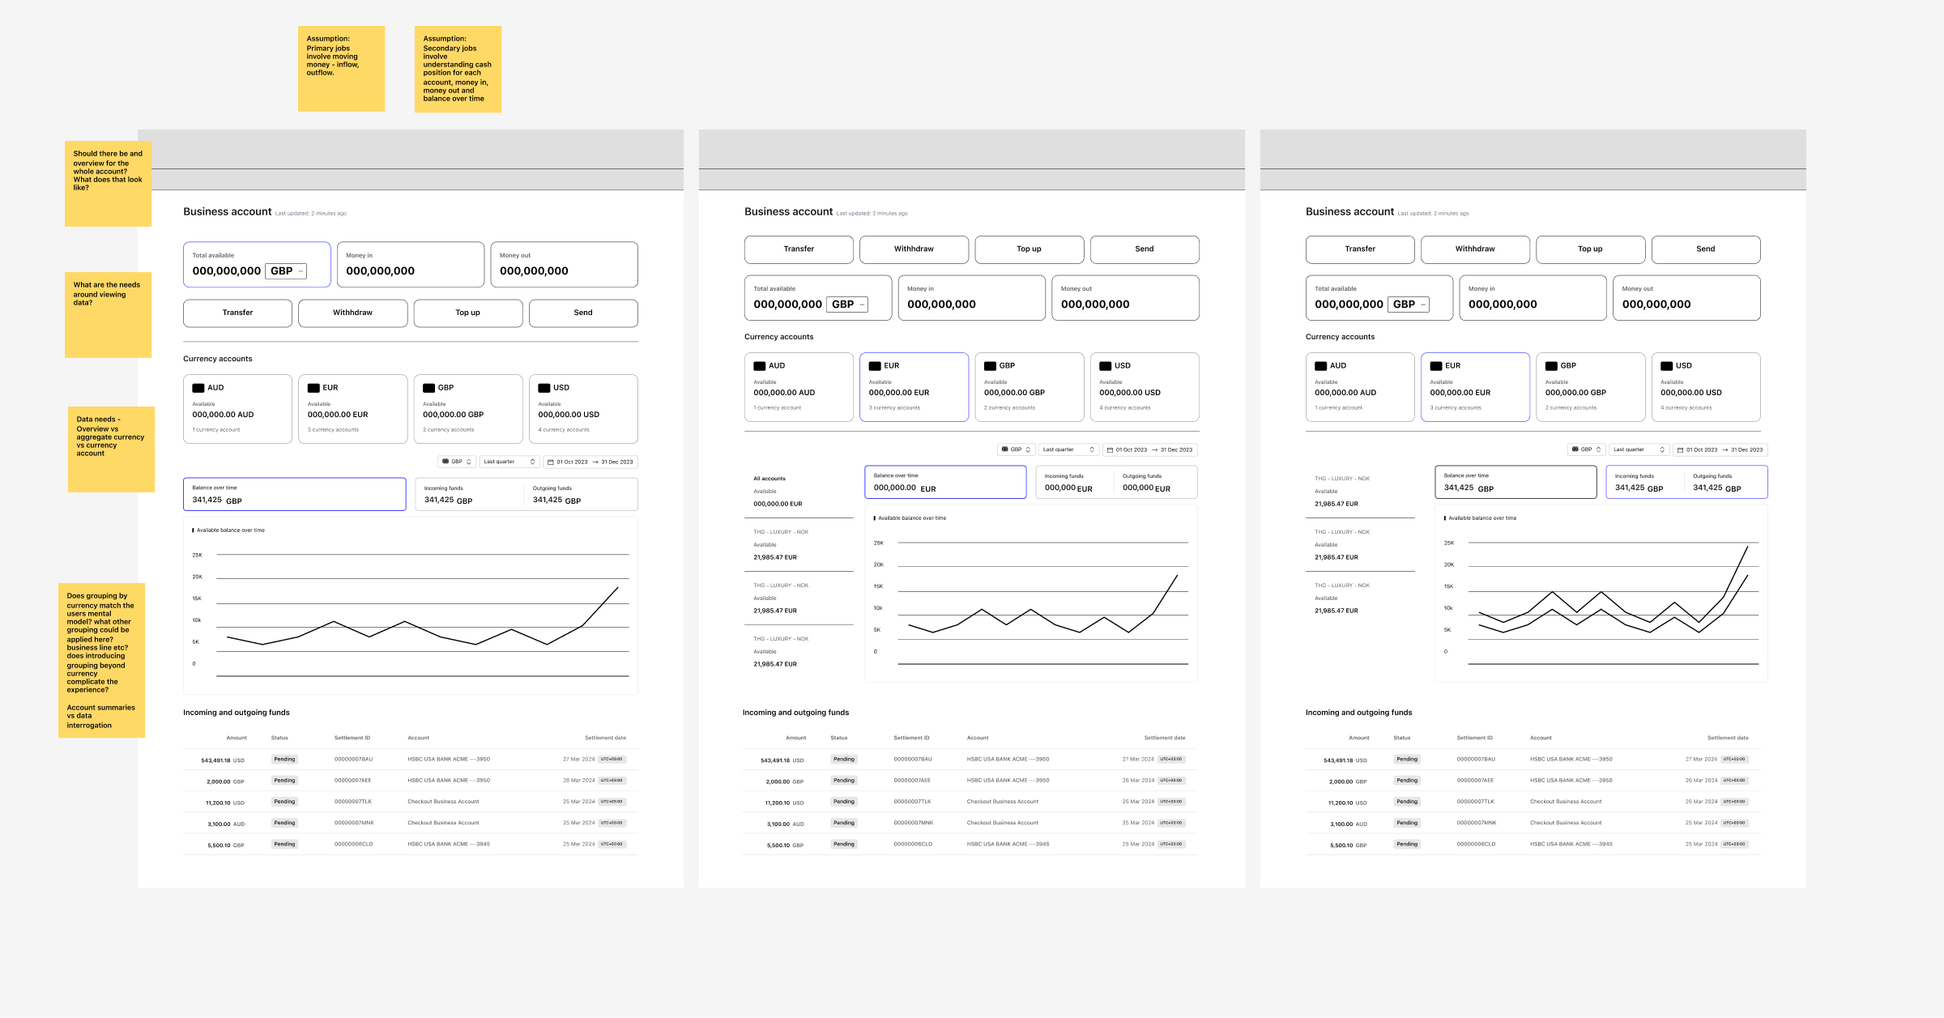Click the AUD flag icon in middle wireframe

pyautogui.click(x=760, y=366)
